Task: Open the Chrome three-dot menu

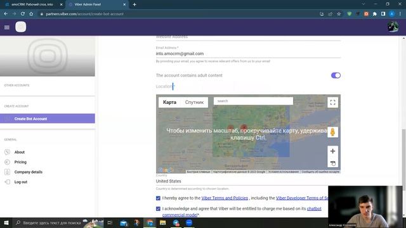Action: (400, 14)
